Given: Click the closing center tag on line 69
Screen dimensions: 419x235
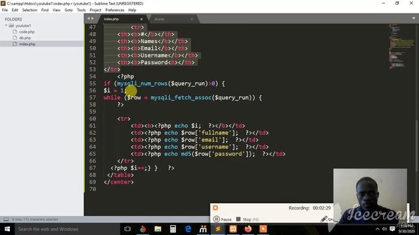Looking at the screenshot, I should (118, 182).
